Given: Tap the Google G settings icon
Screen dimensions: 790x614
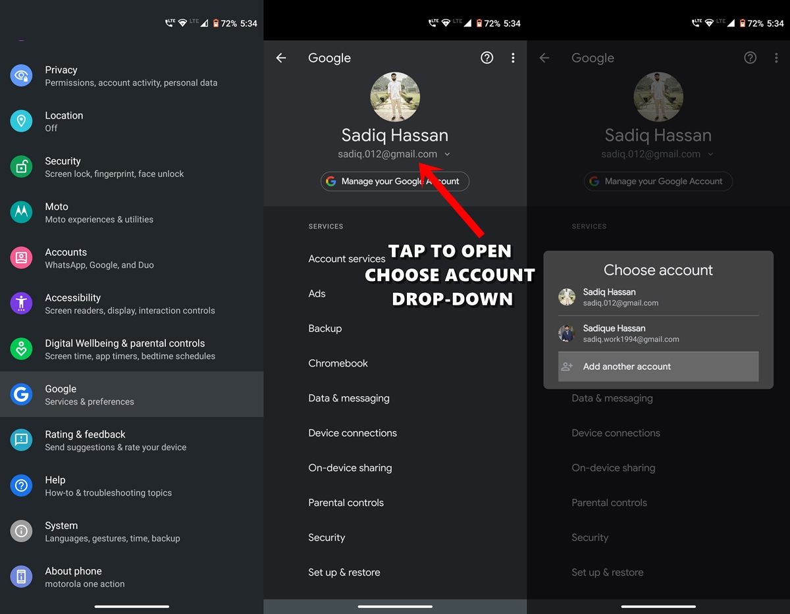Looking at the screenshot, I should pos(21,394).
